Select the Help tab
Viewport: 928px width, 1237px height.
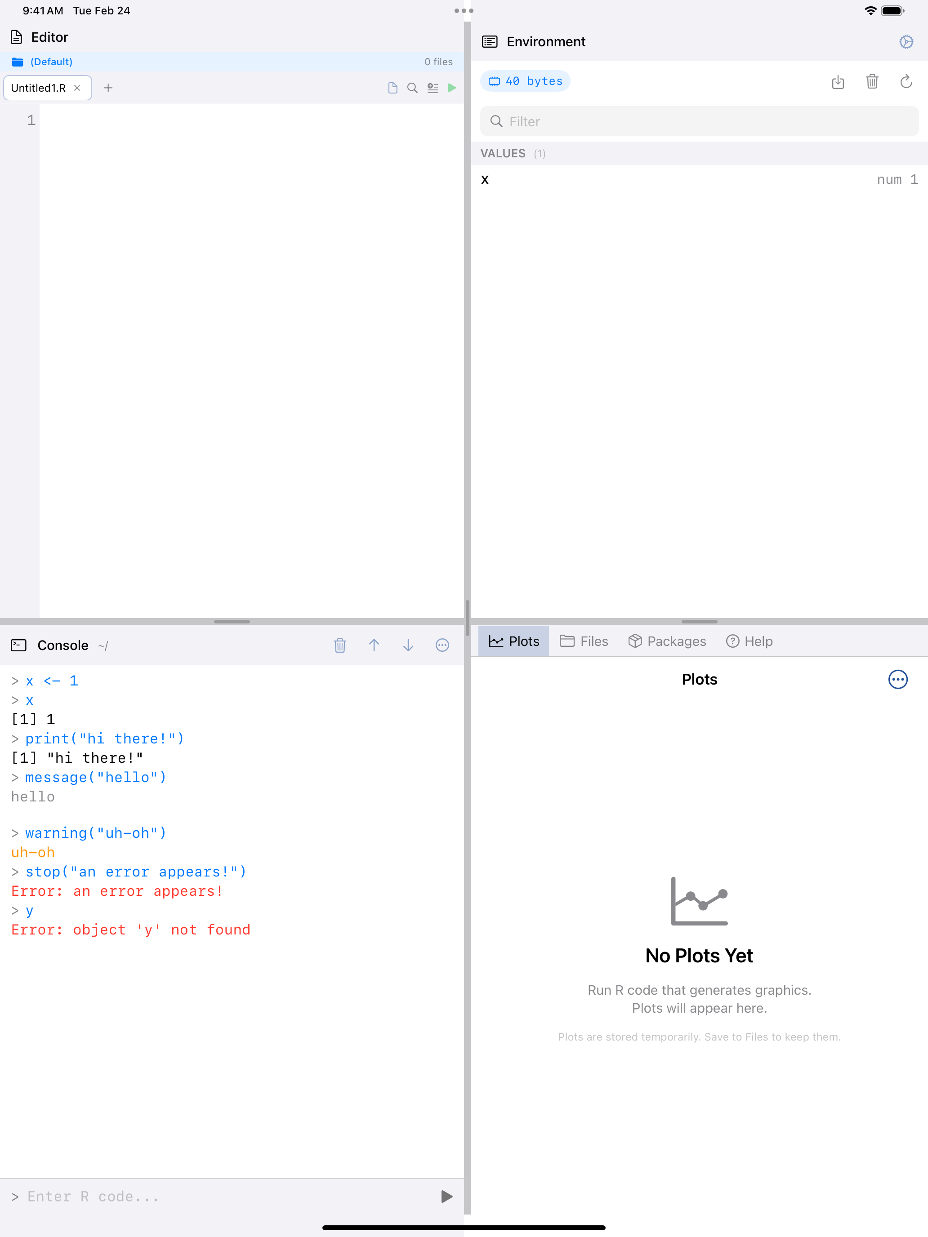pyautogui.click(x=749, y=641)
